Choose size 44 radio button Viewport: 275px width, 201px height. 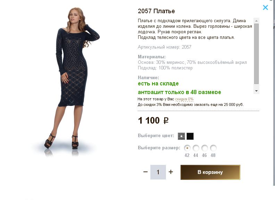point(196,148)
